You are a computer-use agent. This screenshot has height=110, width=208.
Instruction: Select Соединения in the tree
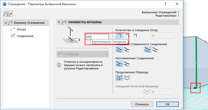click(25, 36)
